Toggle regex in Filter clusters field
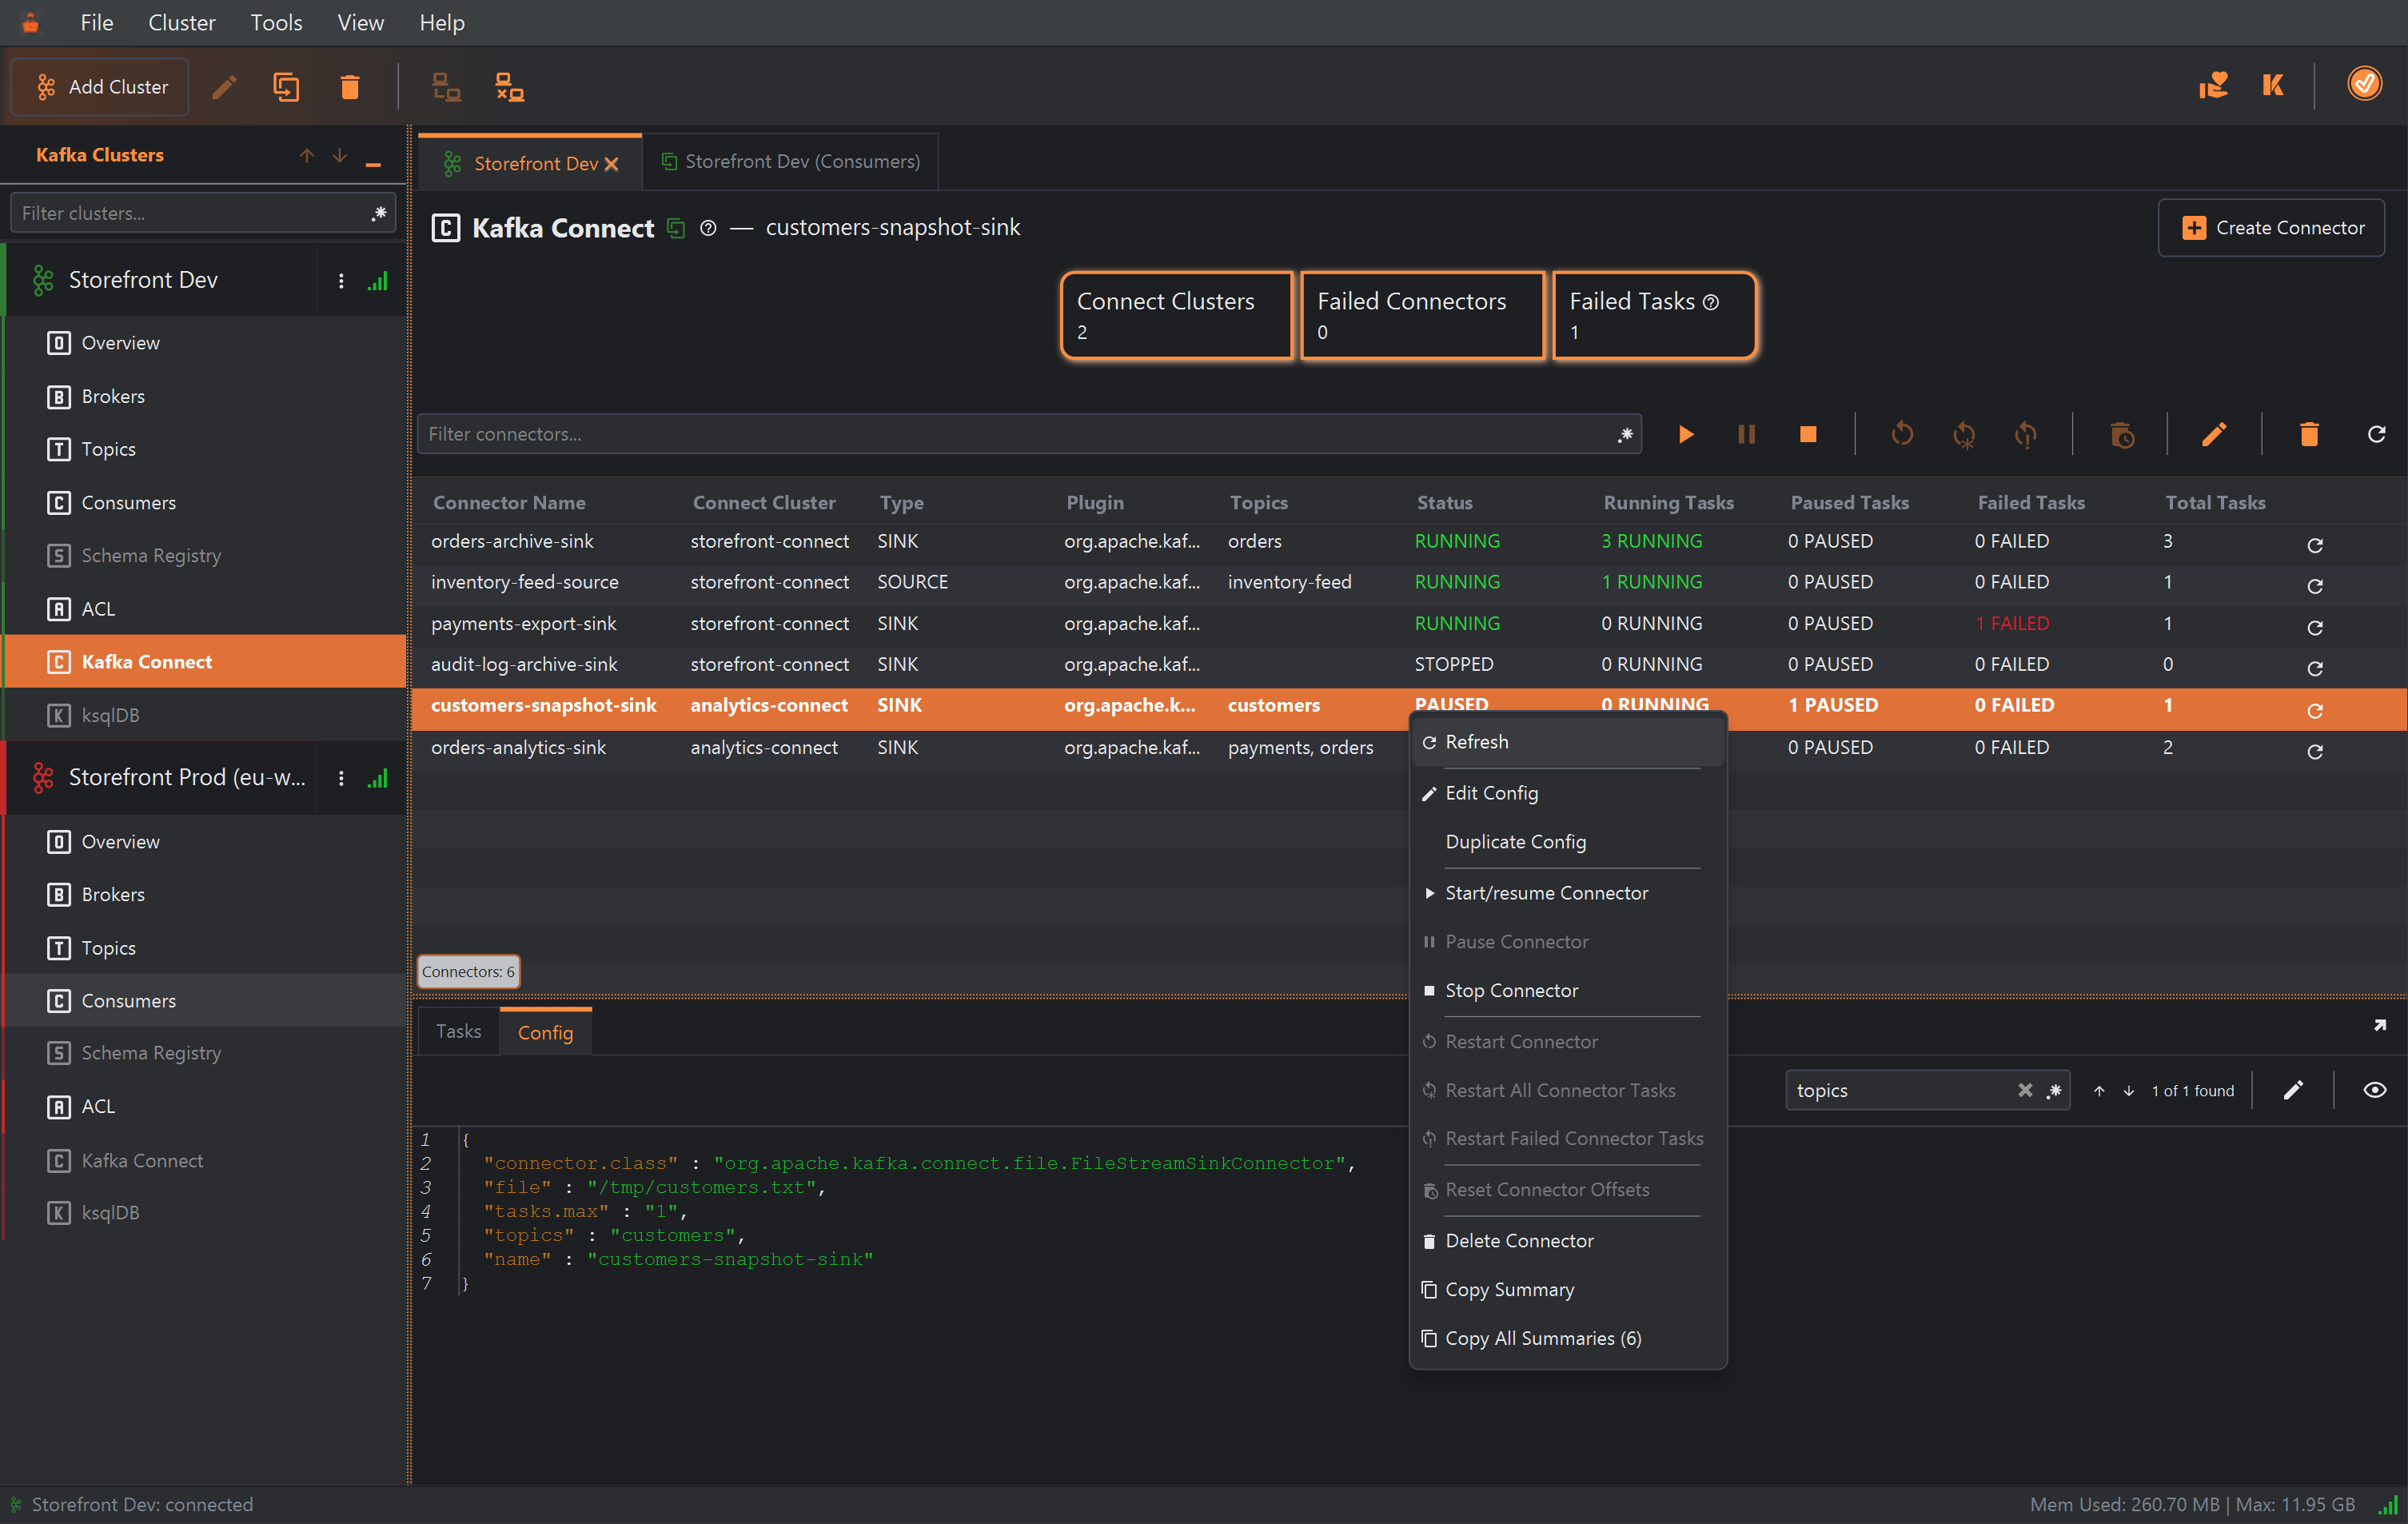2408x1524 pixels. [379, 213]
